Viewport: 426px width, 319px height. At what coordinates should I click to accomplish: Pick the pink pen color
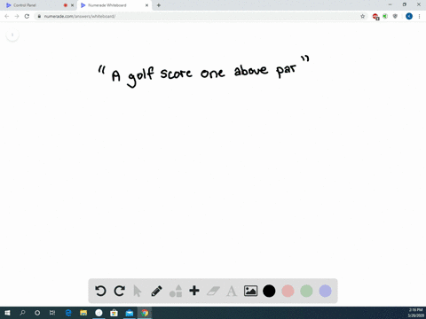(288, 291)
